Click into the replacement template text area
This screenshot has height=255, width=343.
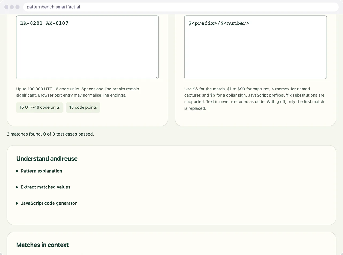(x=255, y=47)
